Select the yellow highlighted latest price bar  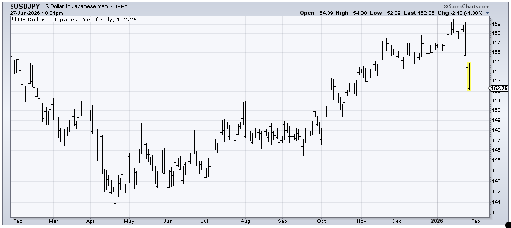[469, 76]
